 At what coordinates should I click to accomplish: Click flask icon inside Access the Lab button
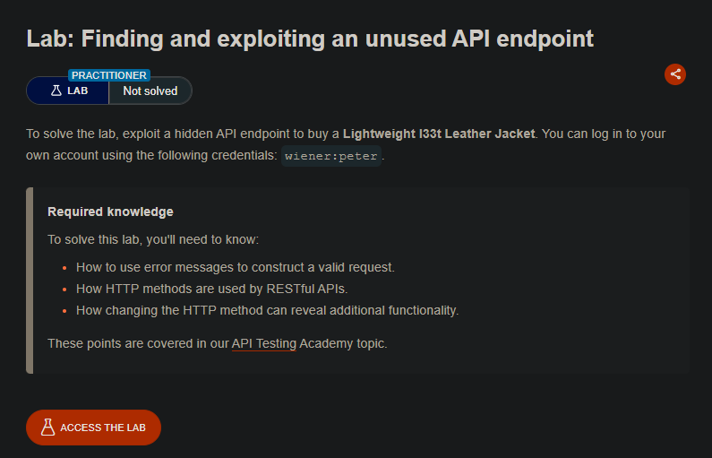coord(48,428)
